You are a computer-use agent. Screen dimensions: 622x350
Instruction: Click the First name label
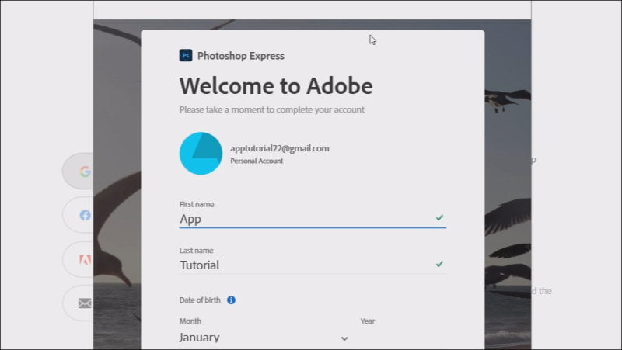pos(197,204)
